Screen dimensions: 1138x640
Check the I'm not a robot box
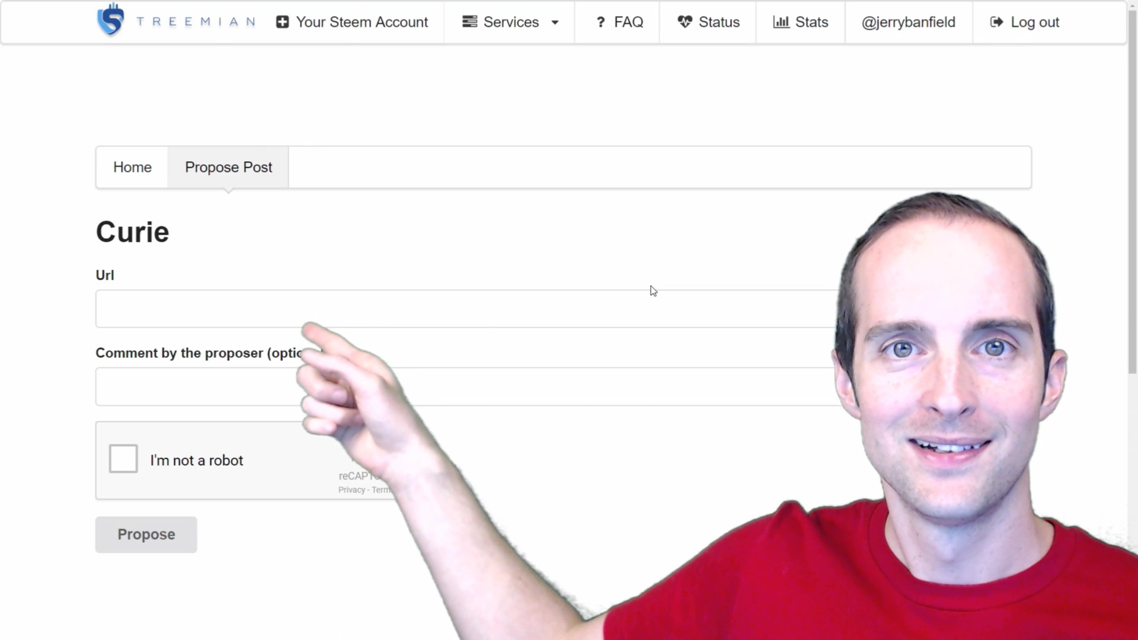[123, 459]
